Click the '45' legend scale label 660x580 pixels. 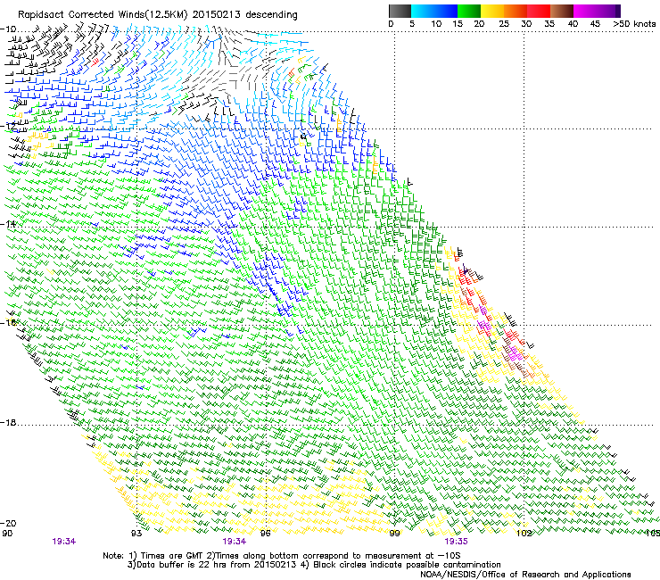point(595,24)
